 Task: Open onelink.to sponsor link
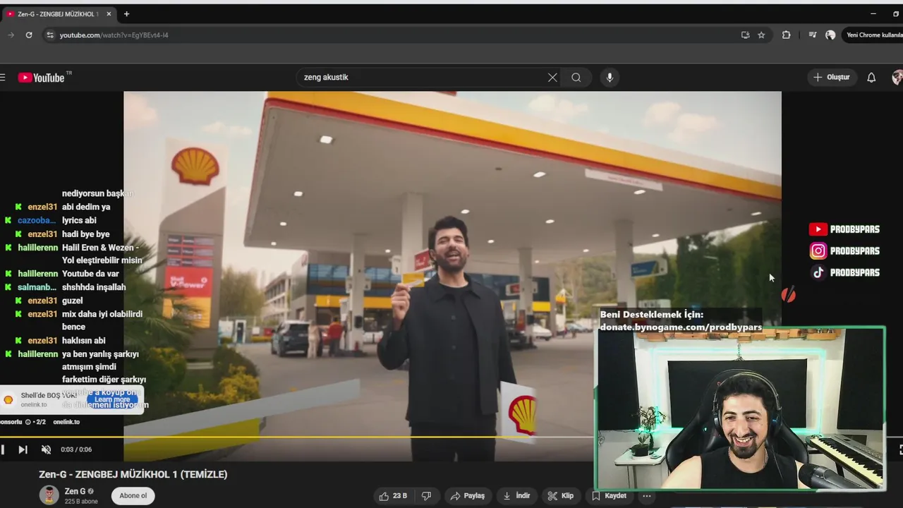click(66, 422)
